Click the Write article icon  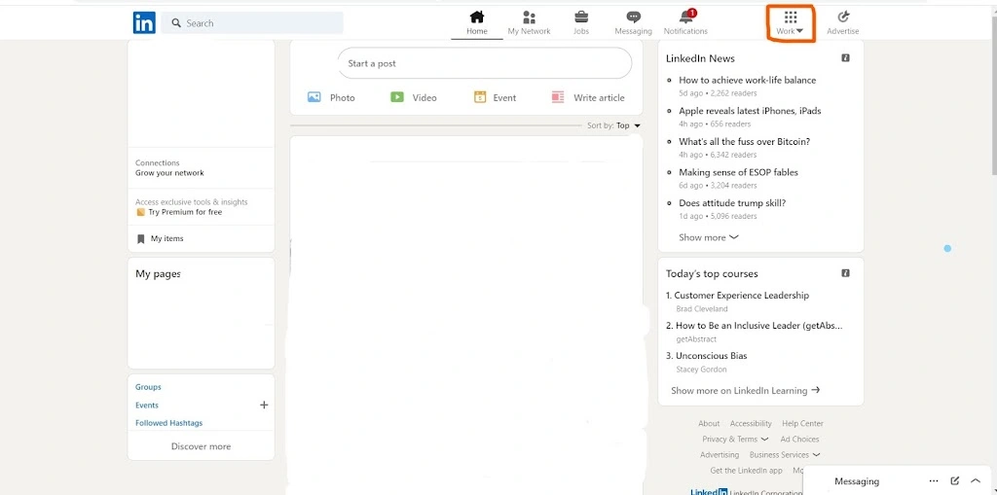point(558,97)
